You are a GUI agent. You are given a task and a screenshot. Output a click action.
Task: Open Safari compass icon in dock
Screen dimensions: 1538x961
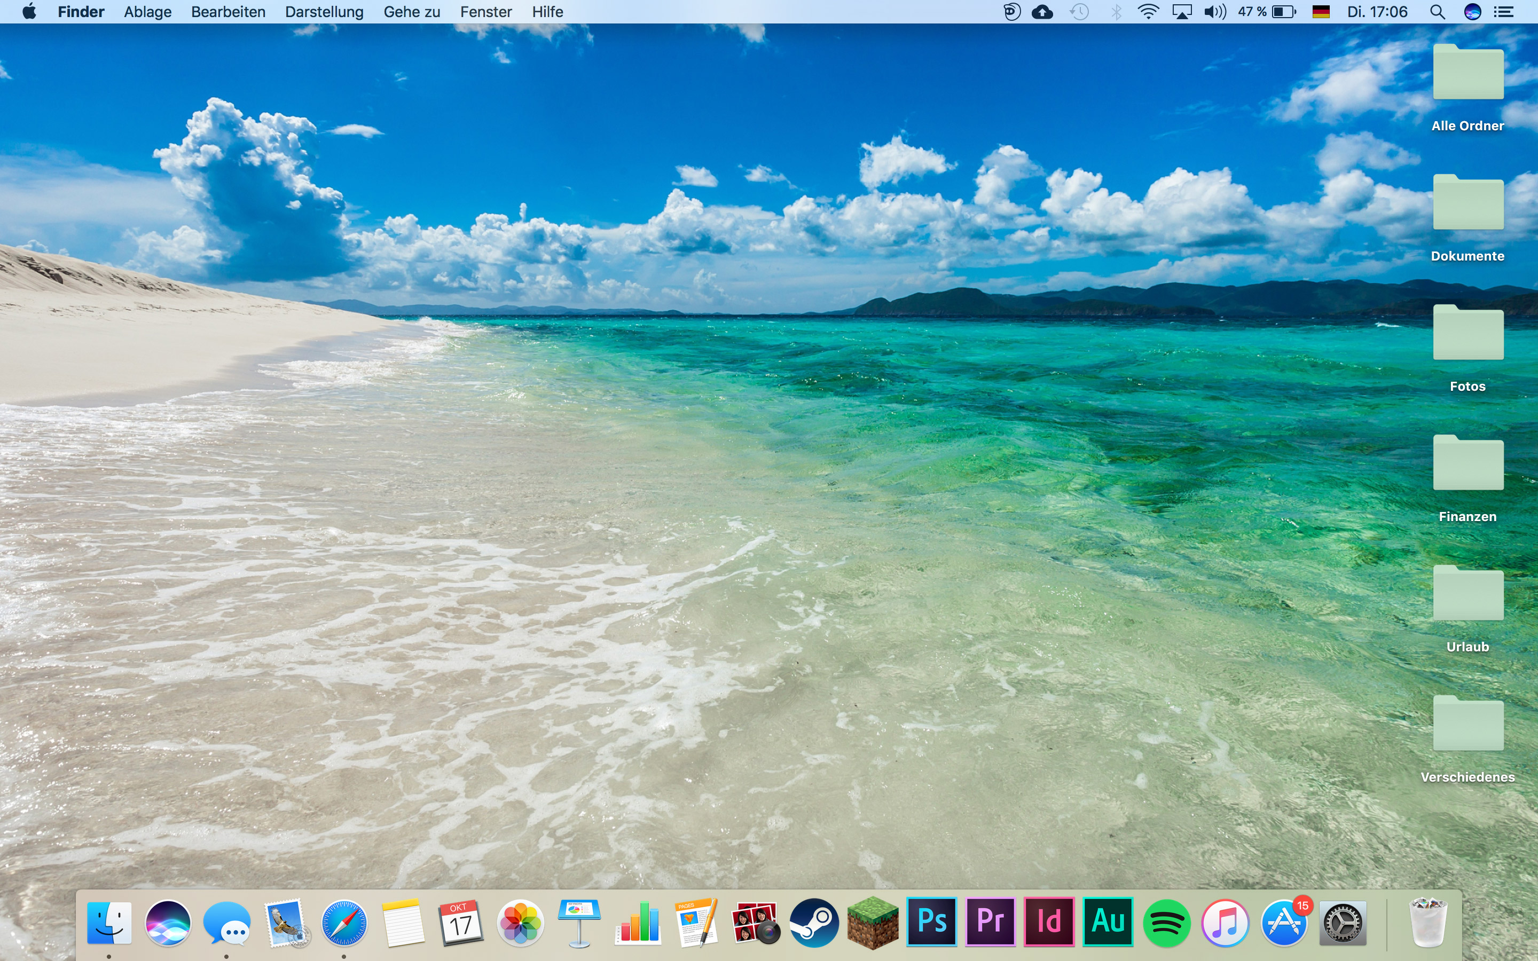(344, 923)
